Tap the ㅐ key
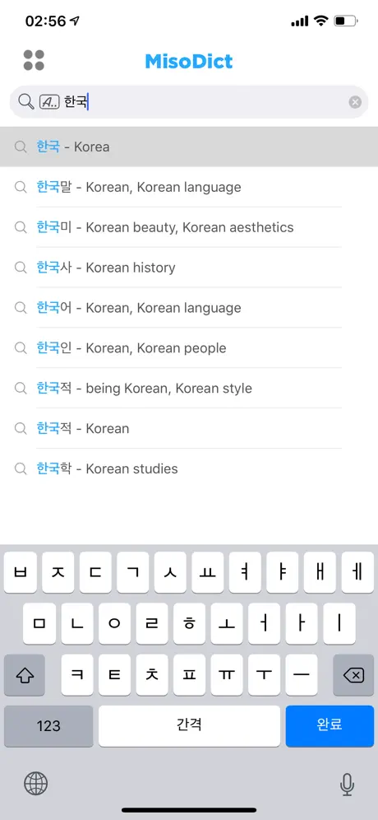 320,572
